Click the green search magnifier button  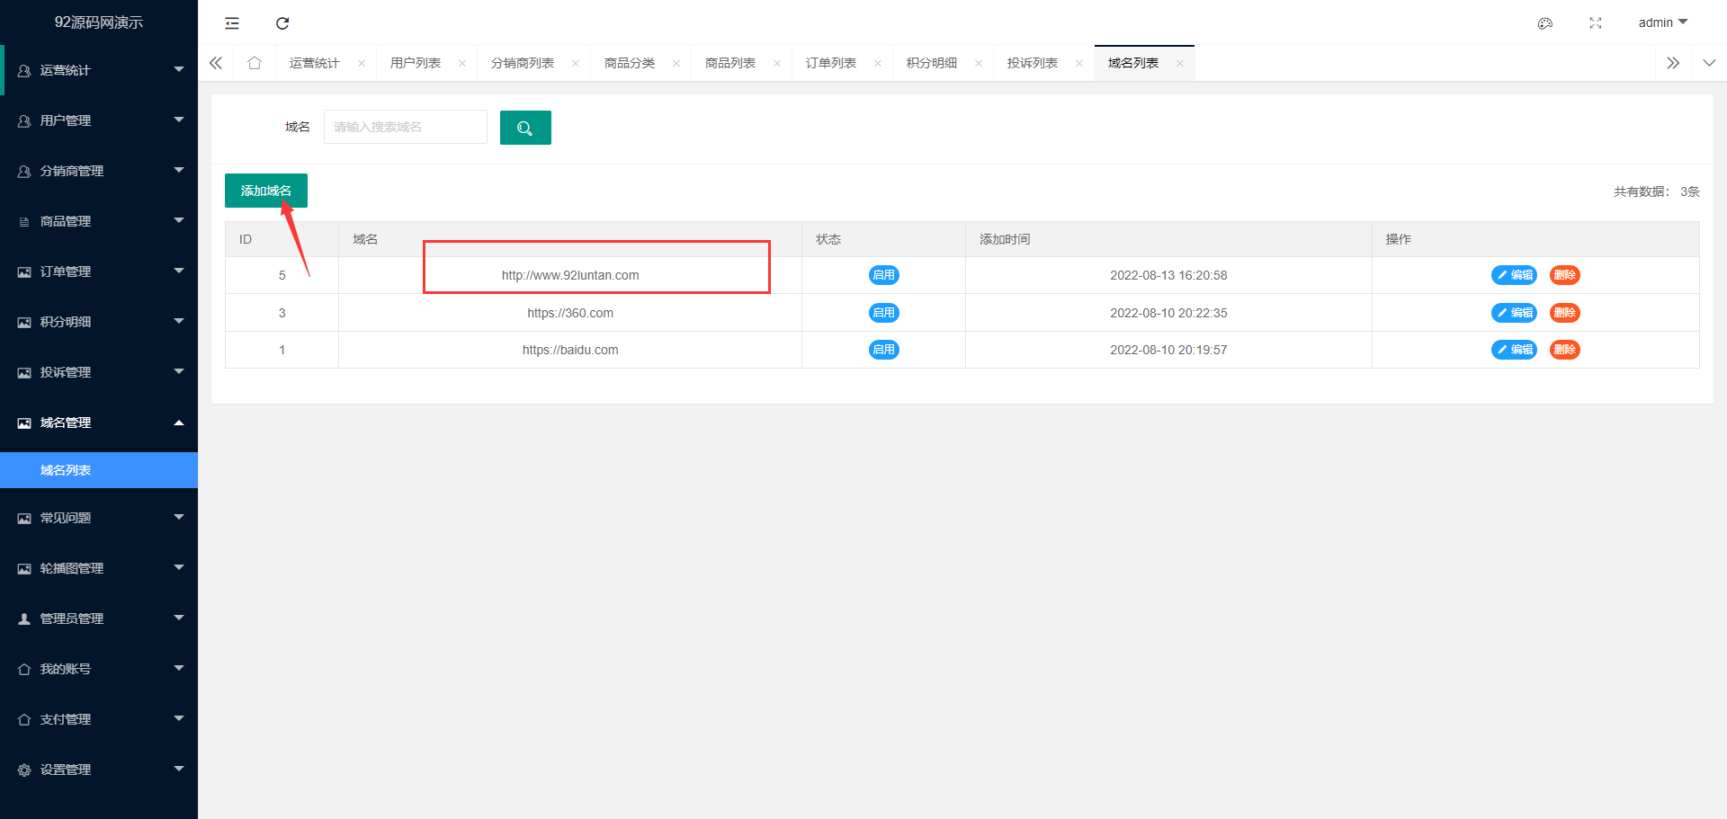tap(525, 128)
